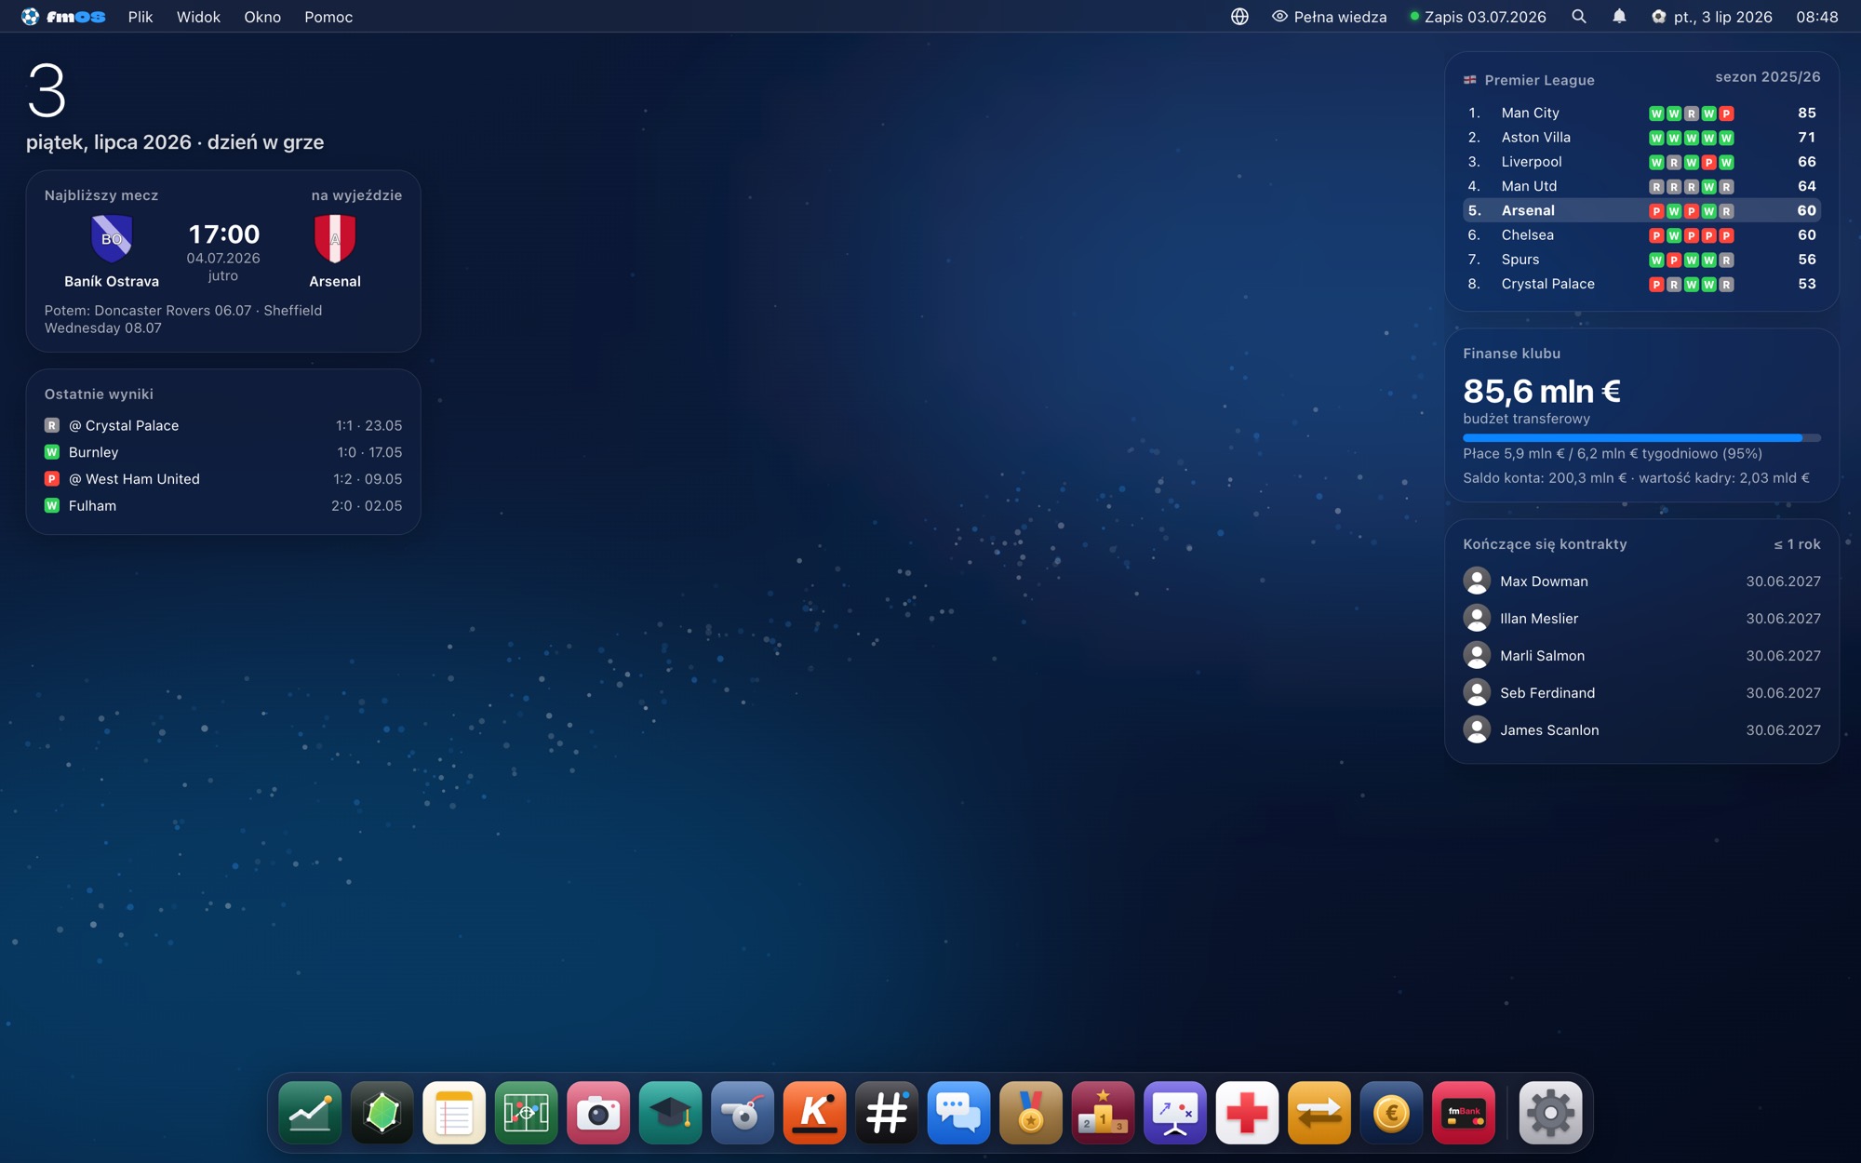This screenshot has height=1163, width=1861.
Task: Open the Widok menu
Action: tap(198, 17)
